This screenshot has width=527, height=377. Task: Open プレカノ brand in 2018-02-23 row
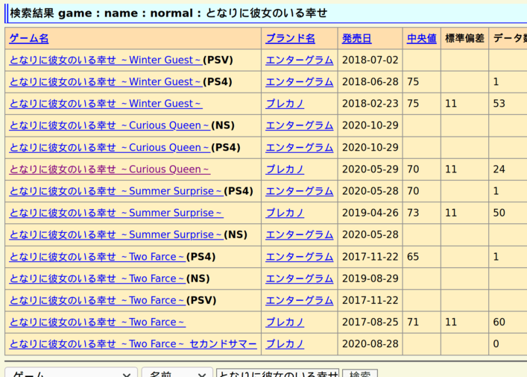point(285,104)
